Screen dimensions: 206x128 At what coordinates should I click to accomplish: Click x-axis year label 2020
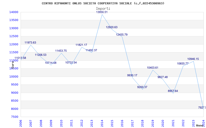pyautogui.click(x=163, y=123)
